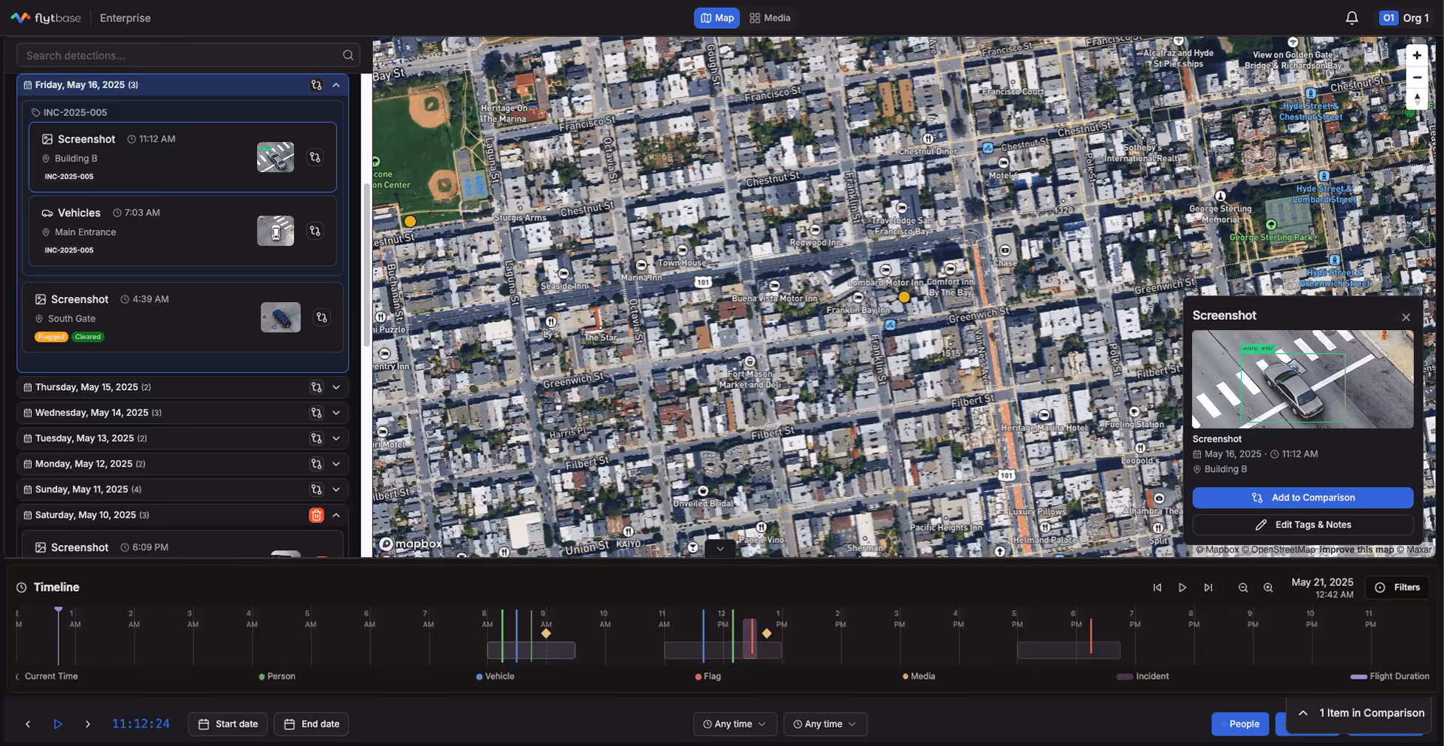Image resolution: width=1444 pixels, height=746 pixels.
Task: Add the 7:03 AM Vehicles detection to comparison
Action: 315,231
